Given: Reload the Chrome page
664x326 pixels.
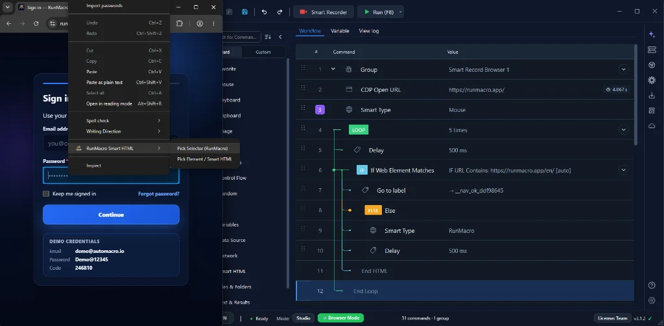Looking at the screenshot, I should [x=36, y=24].
